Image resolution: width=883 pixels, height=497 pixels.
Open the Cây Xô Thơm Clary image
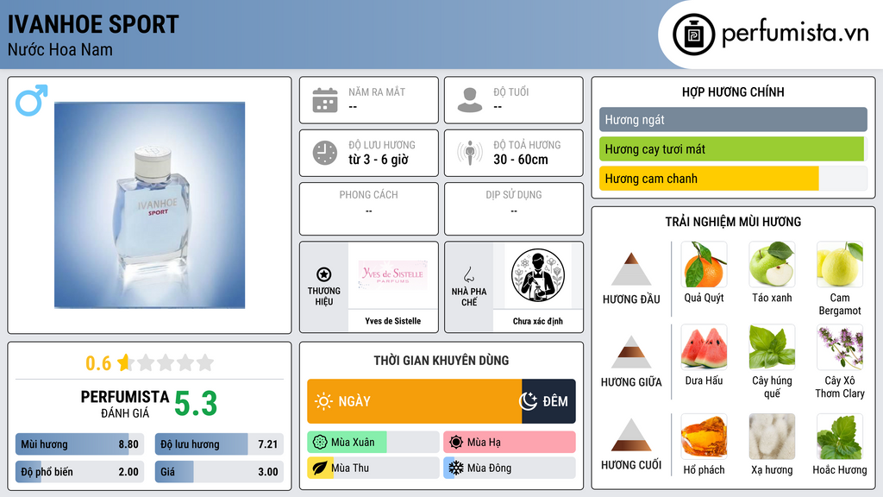(x=840, y=347)
